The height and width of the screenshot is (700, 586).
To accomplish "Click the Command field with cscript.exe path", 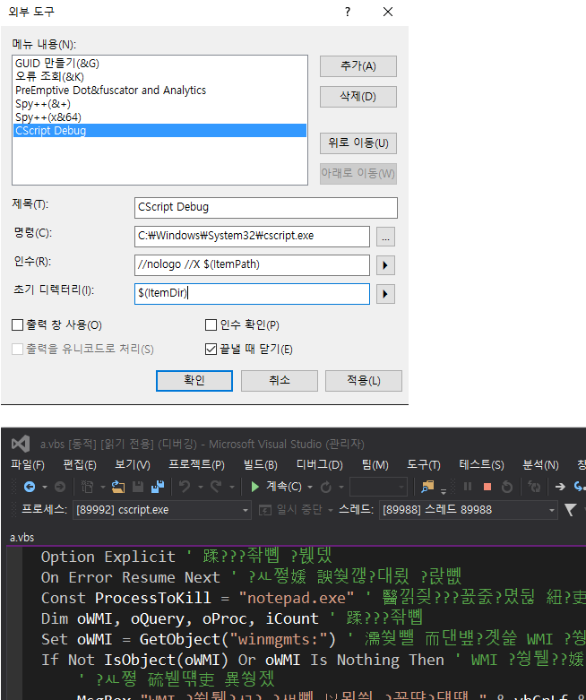I will click(x=252, y=236).
